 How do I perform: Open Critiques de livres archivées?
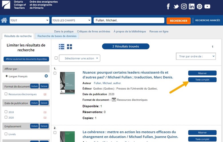pos(93,31)
